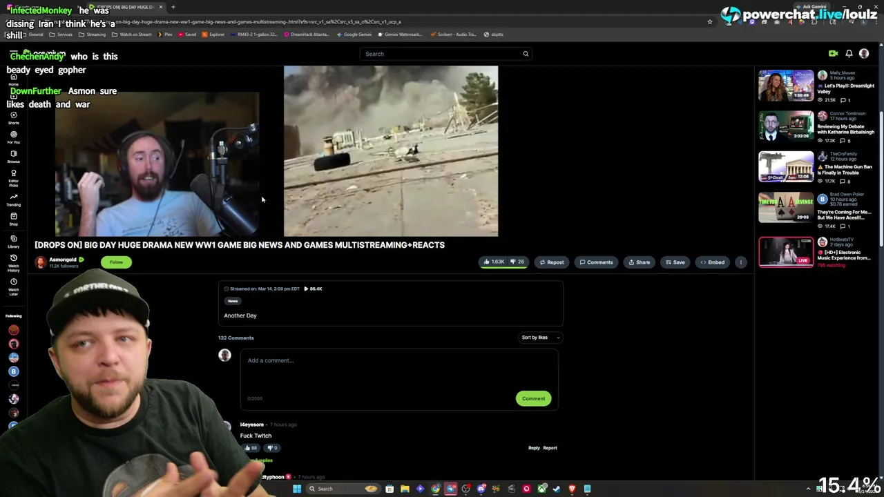
Task: Click the green go-live camera icon
Action: (x=833, y=53)
